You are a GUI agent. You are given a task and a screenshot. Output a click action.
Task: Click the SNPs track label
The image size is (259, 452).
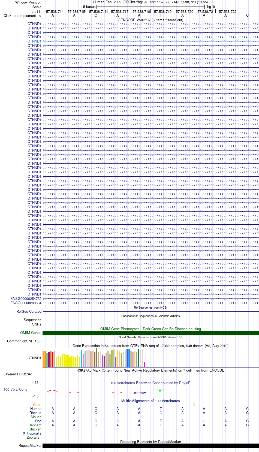[37, 324]
